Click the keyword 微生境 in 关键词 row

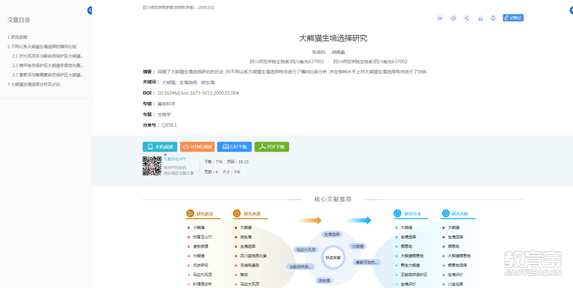(x=209, y=83)
